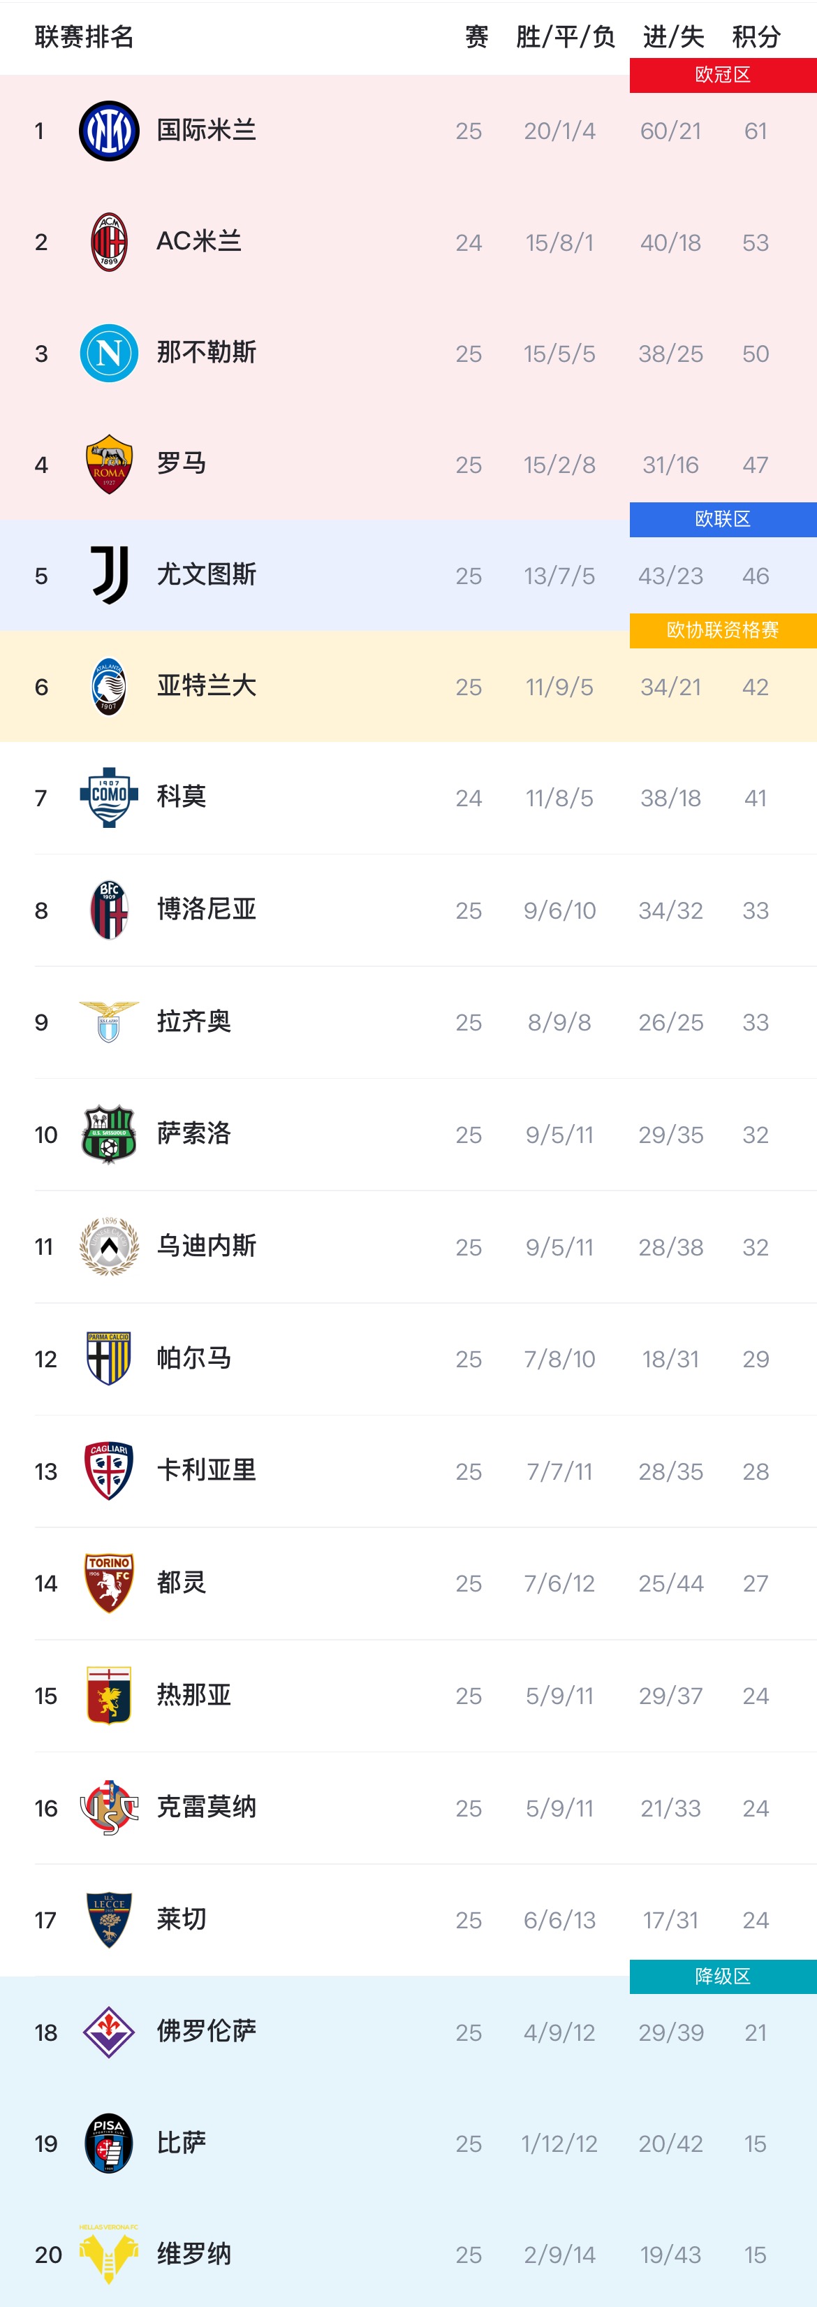The image size is (817, 2307).
Task: Select the 积分 column header
Action: (x=757, y=37)
